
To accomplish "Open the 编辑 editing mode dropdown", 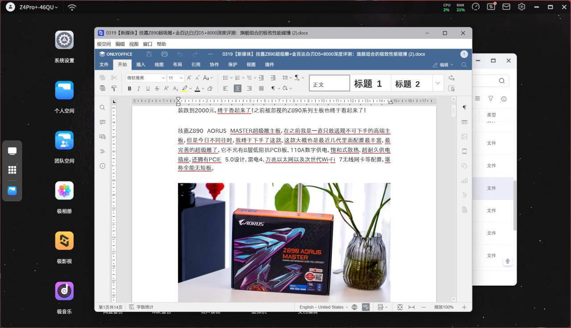I will (x=443, y=65).
